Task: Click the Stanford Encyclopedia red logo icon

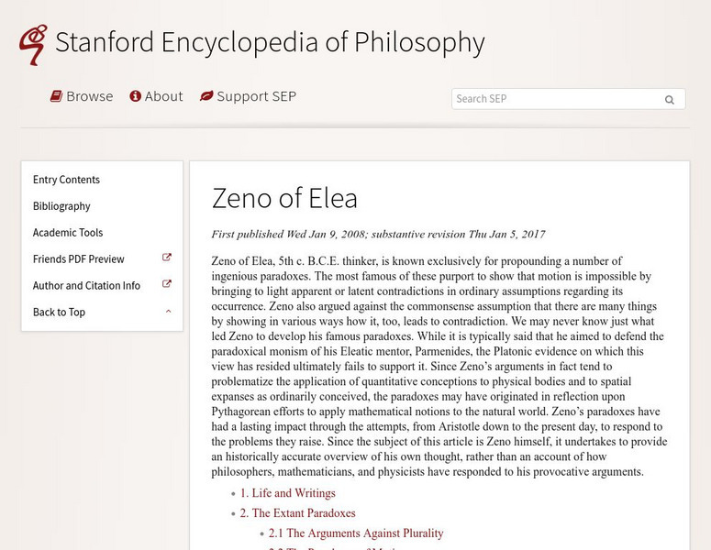Action: click(32, 44)
